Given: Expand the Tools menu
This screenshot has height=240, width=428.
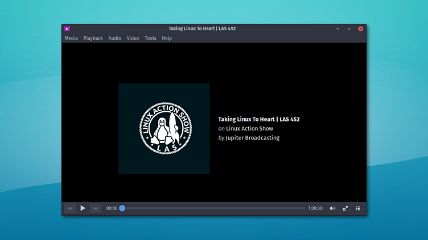Looking at the screenshot, I should [x=150, y=38].
